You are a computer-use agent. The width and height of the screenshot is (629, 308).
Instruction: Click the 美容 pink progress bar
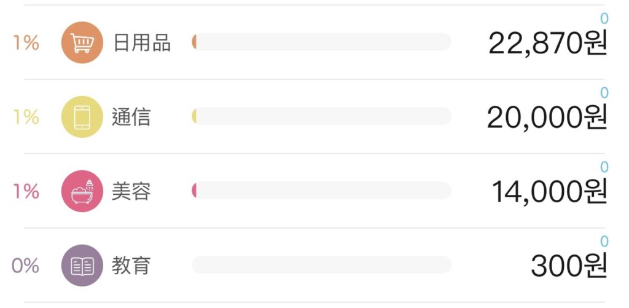point(322,191)
